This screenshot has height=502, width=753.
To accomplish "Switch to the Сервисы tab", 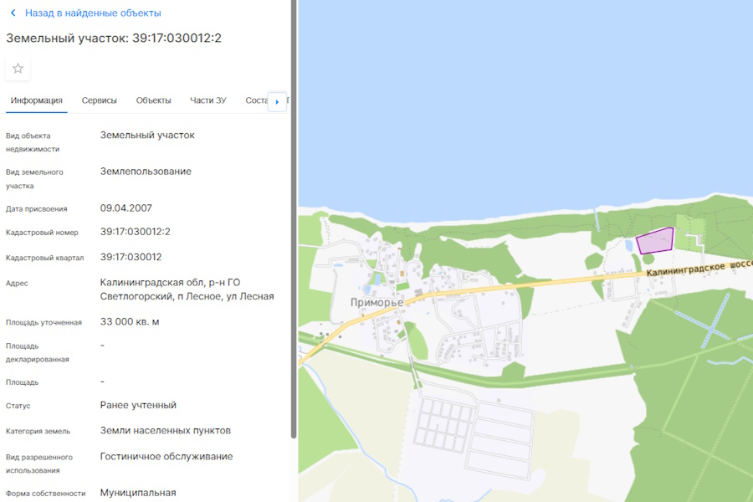I will click(100, 100).
